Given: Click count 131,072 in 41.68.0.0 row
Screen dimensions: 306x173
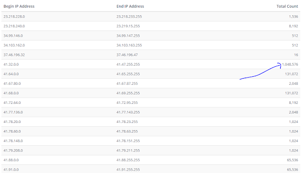Looking at the screenshot, I should tap(291, 93).
